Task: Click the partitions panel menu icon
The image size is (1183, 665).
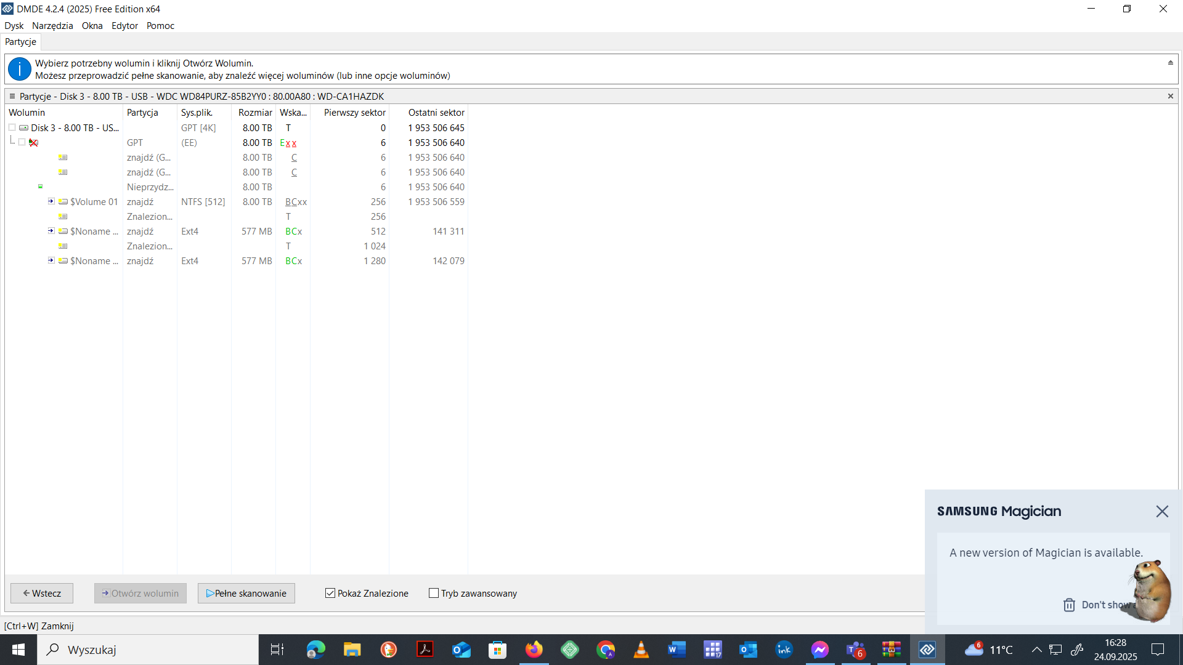Action: coord(12,96)
